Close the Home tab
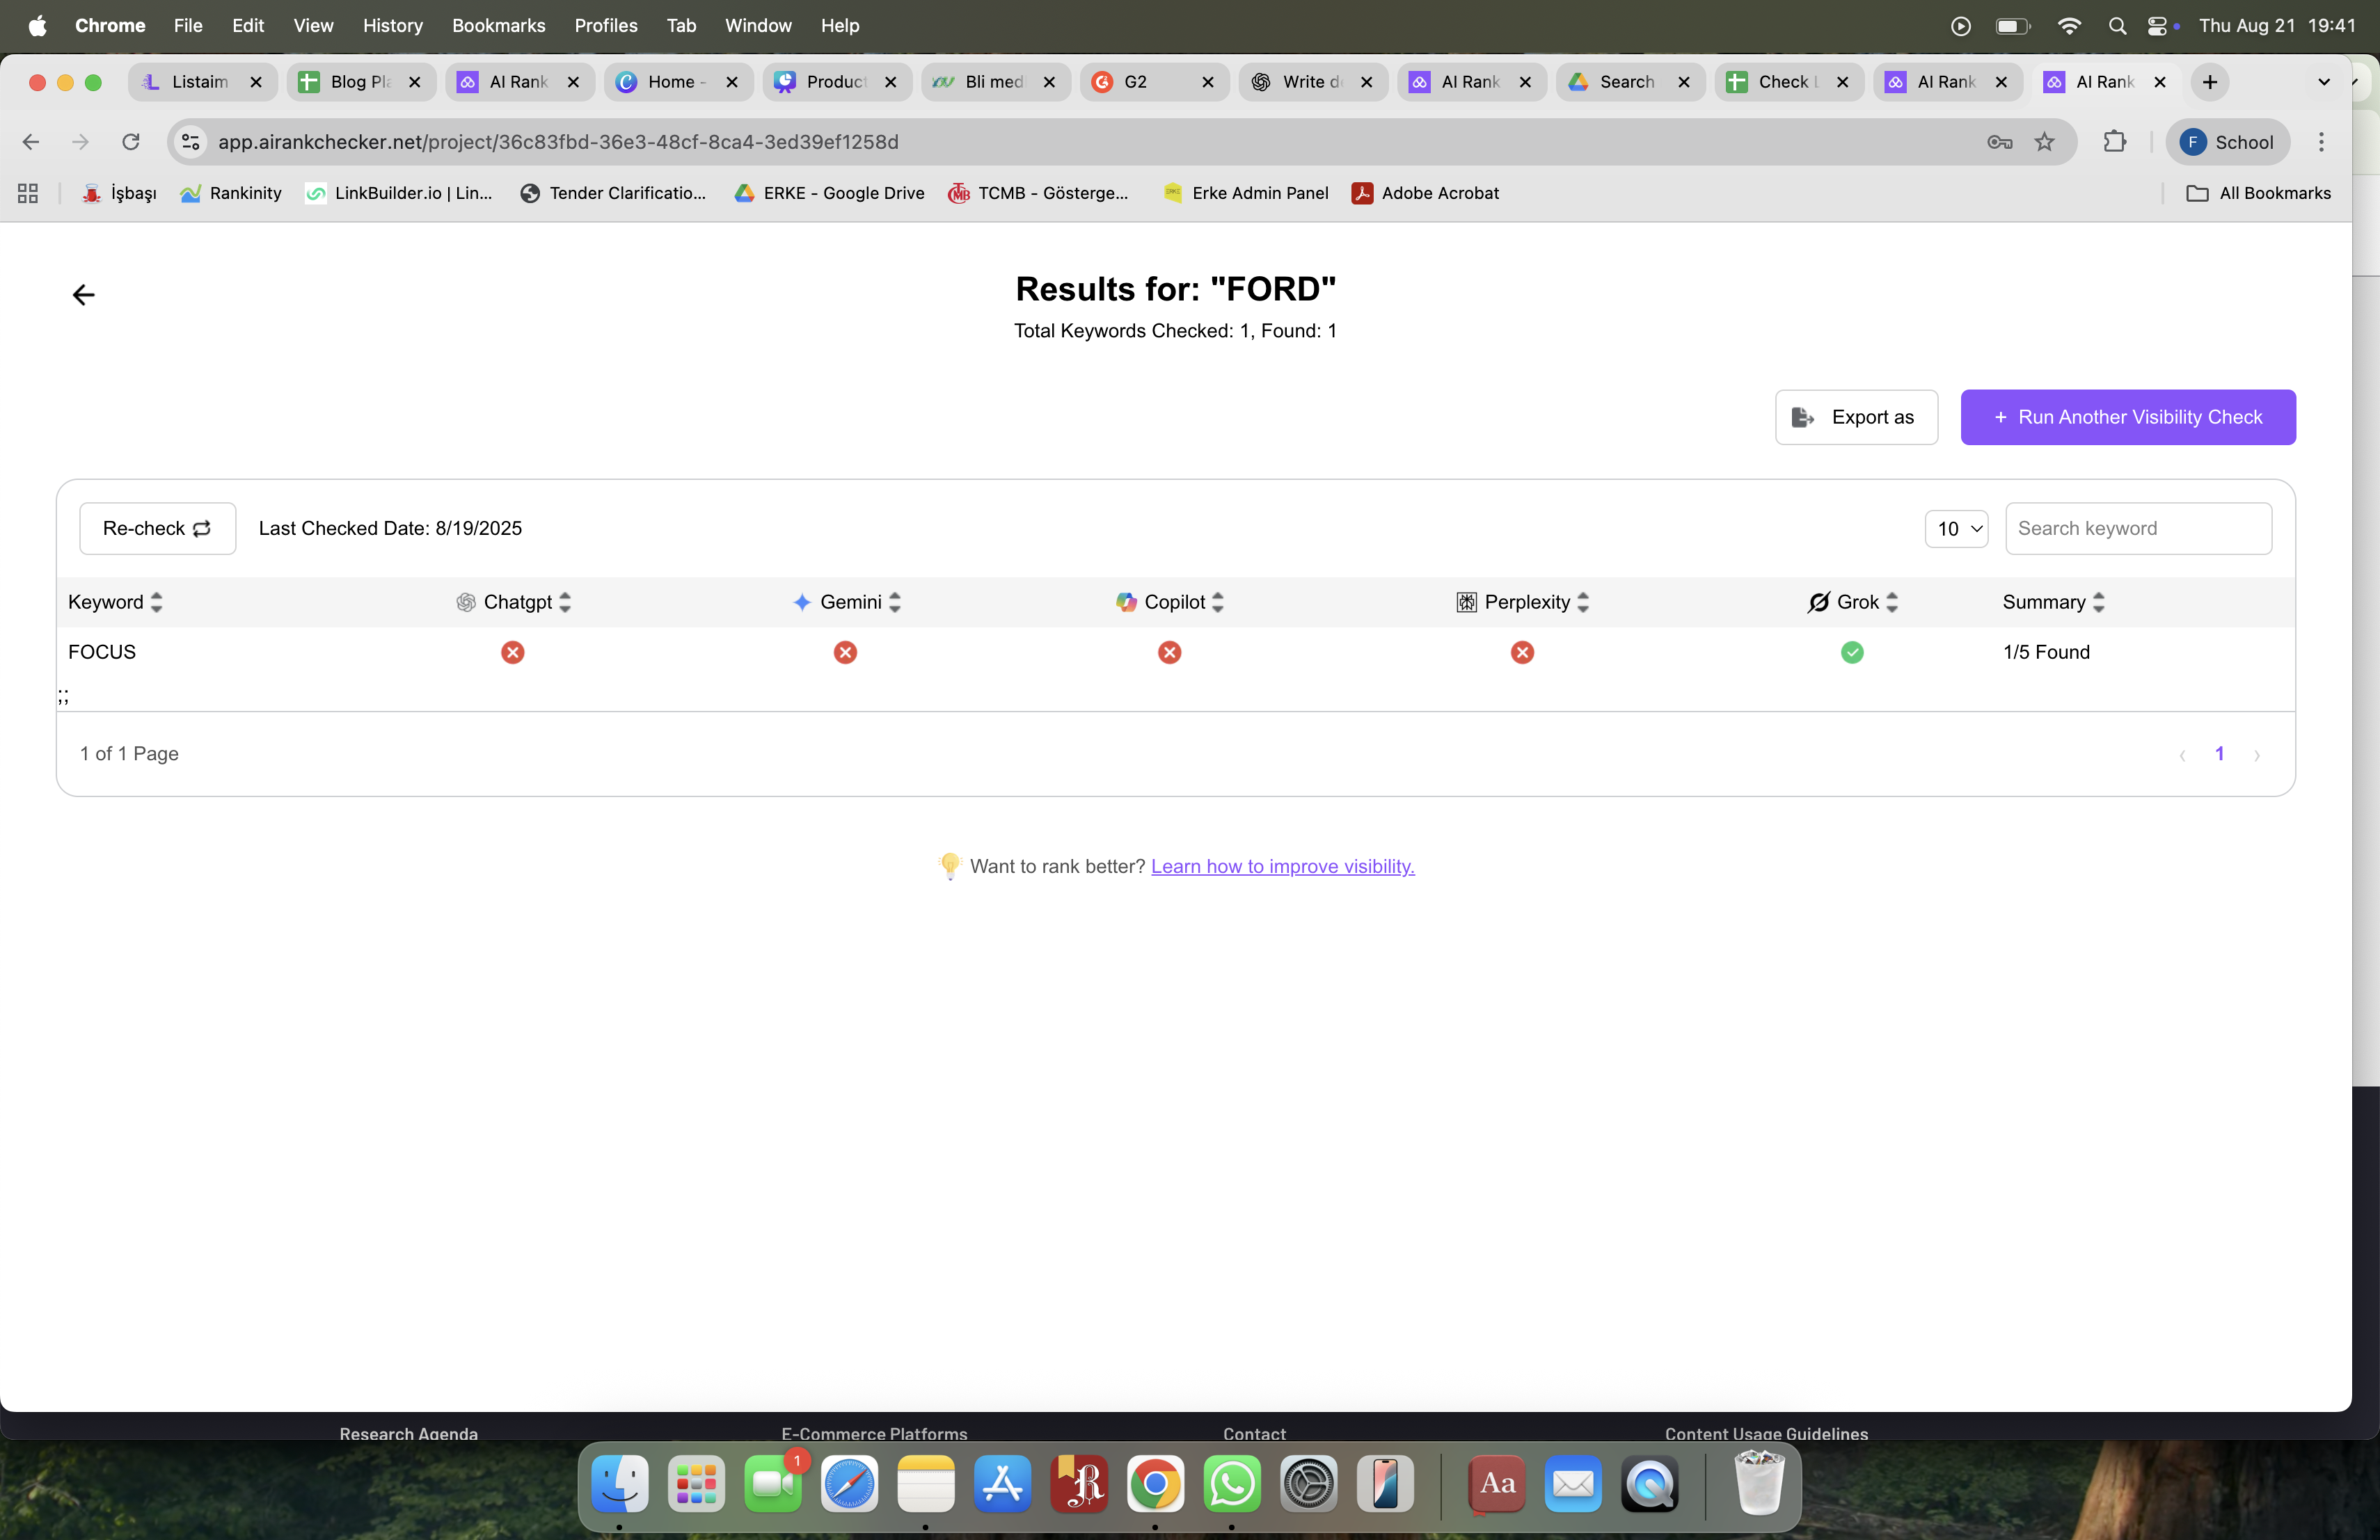 (x=732, y=82)
